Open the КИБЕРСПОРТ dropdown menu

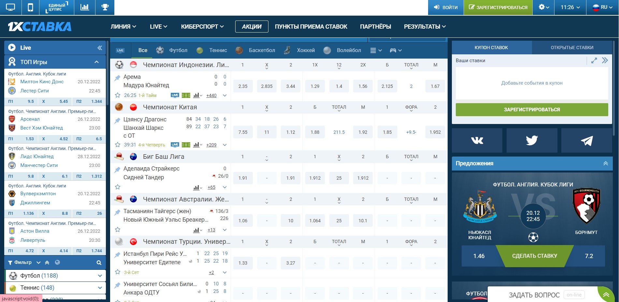click(x=203, y=27)
